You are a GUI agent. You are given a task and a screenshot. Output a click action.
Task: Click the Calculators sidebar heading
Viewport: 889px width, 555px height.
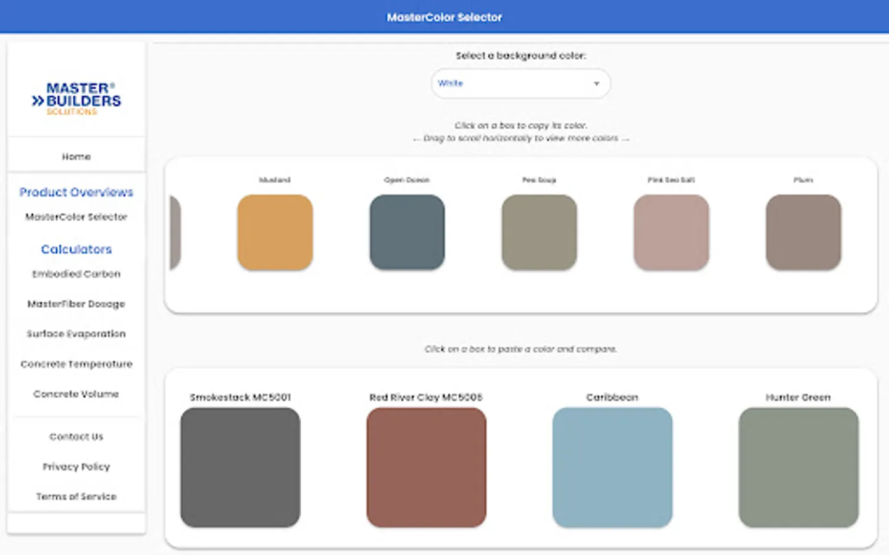pyautogui.click(x=77, y=249)
